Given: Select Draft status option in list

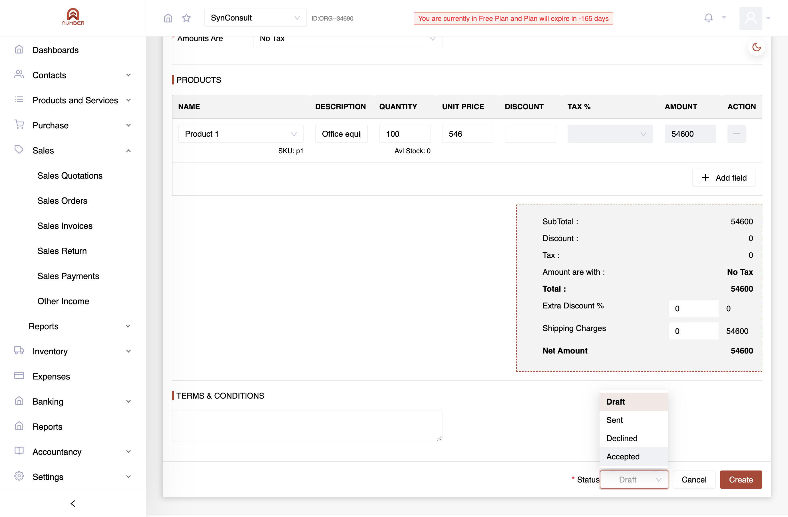Looking at the screenshot, I should click(633, 401).
